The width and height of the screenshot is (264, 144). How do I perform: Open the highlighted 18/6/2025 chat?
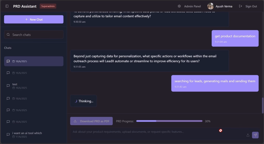[x=34, y=61]
